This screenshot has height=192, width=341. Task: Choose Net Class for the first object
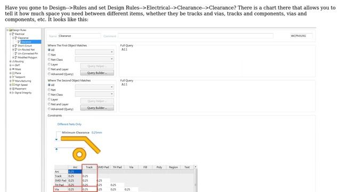coord(49,59)
